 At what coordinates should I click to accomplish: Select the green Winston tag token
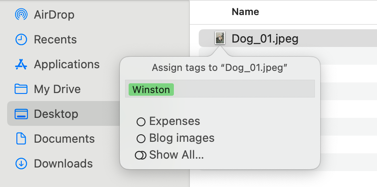tap(151, 90)
